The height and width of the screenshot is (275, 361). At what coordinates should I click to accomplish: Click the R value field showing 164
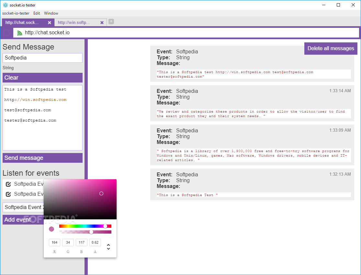point(55,242)
